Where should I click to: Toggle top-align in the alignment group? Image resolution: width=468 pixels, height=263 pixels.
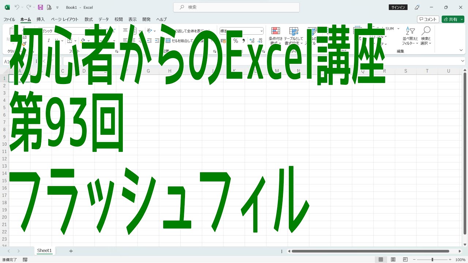[x=125, y=31]
